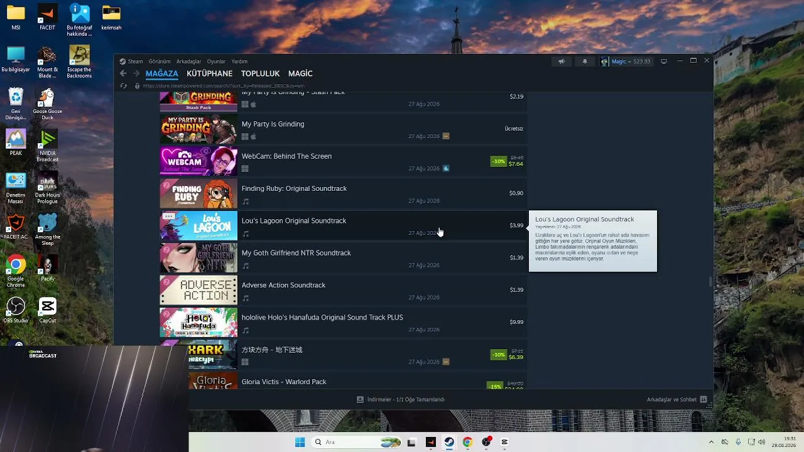Image resolution: width=804 pixels, height=452 pixels.
Task: Select the Geri Dönüşüm recycle bin desktop icon
Action: point(16,104)
